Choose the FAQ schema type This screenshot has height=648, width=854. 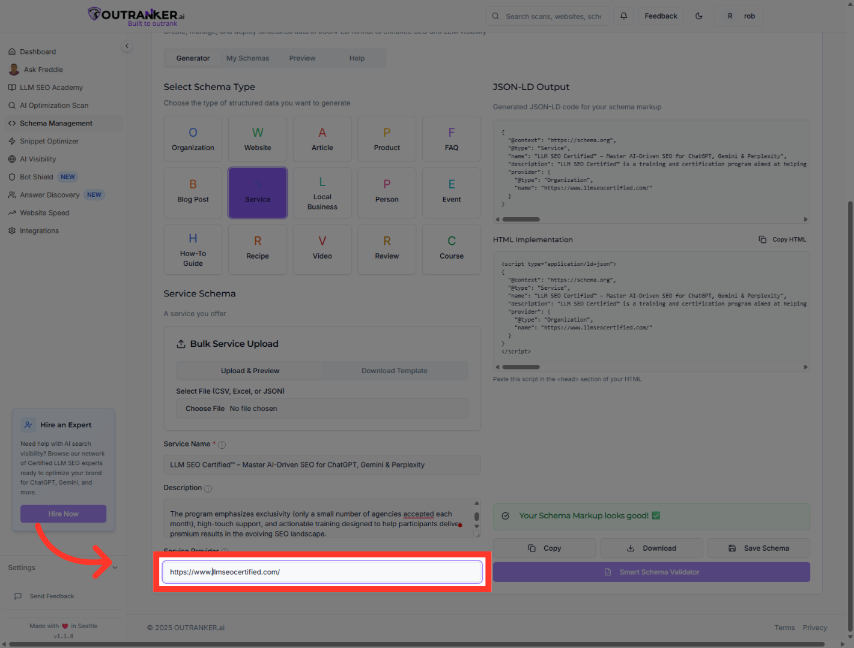(451, 139)
